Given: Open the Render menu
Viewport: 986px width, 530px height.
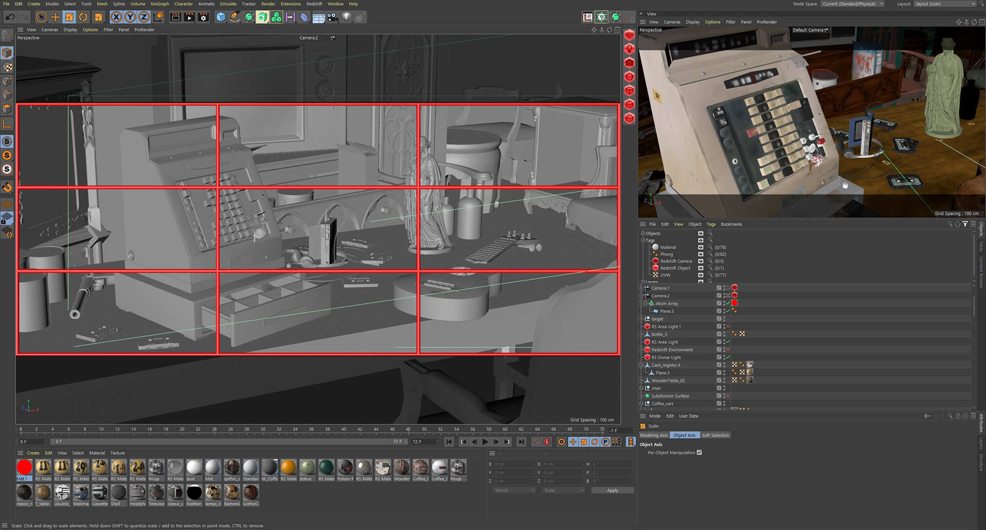Looking at the screenshot, I should [268, 4].
